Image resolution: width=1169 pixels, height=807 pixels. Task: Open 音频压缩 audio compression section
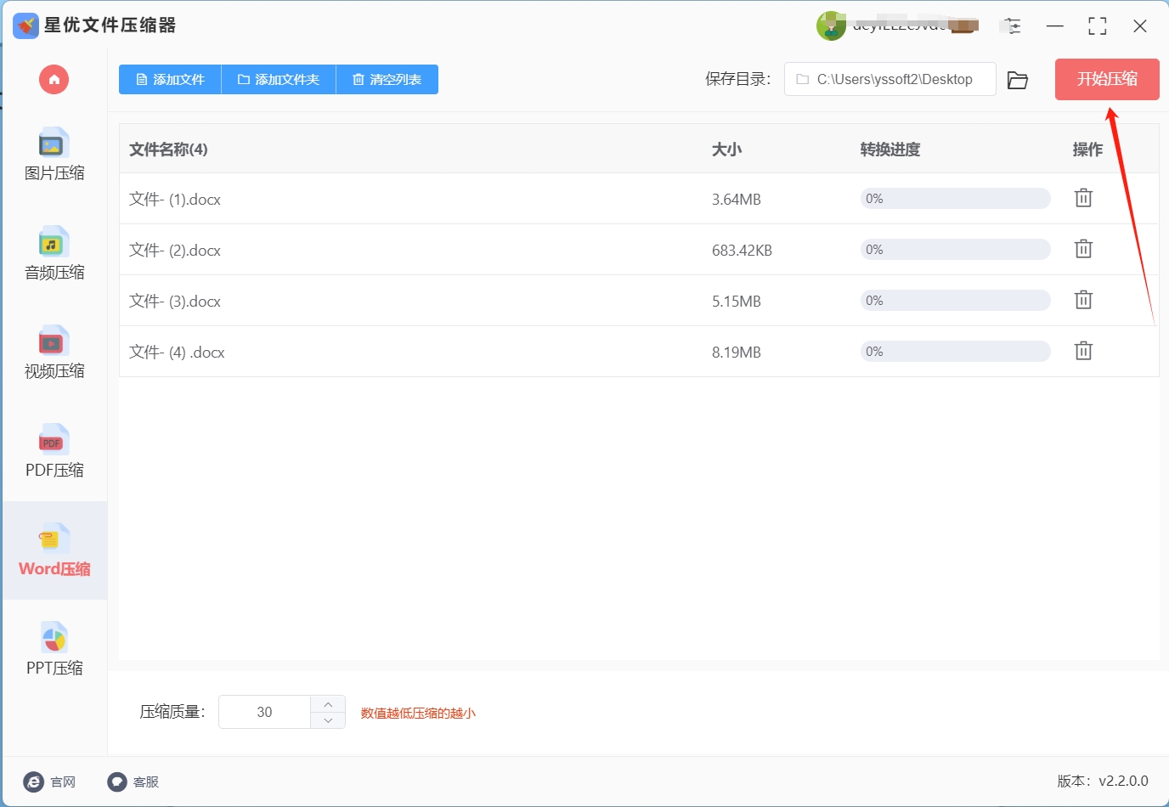click(x=54, y=253)
